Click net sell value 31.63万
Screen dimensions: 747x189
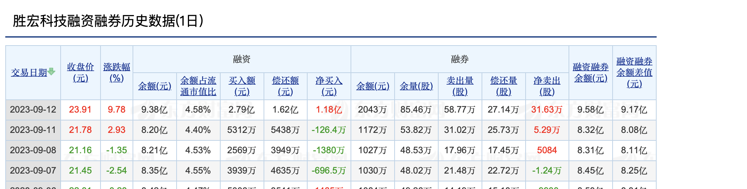click(547, 110)
